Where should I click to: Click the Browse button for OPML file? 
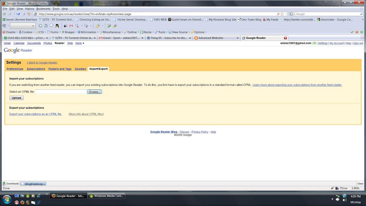coord(94,92)
